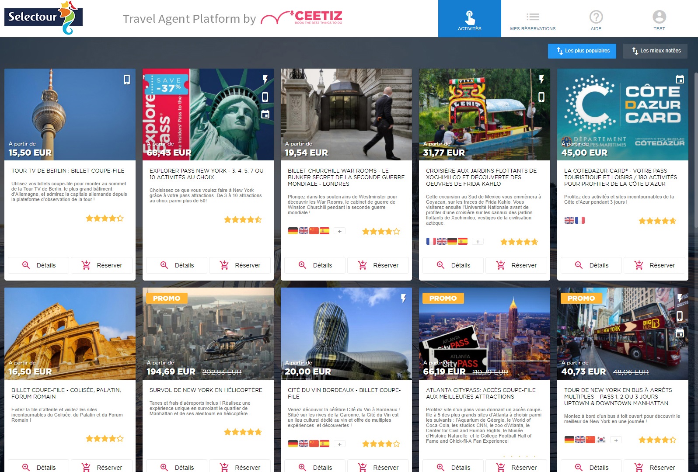Click Korean flag on New York bus tour card
Screen dimensions: 698x472
click(601, 440)
